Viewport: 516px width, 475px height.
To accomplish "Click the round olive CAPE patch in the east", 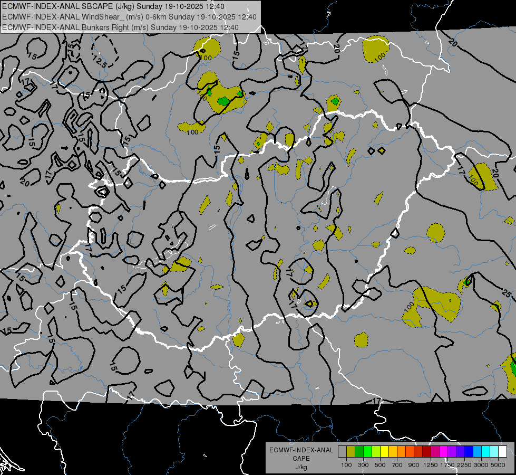I will point(436,233).
